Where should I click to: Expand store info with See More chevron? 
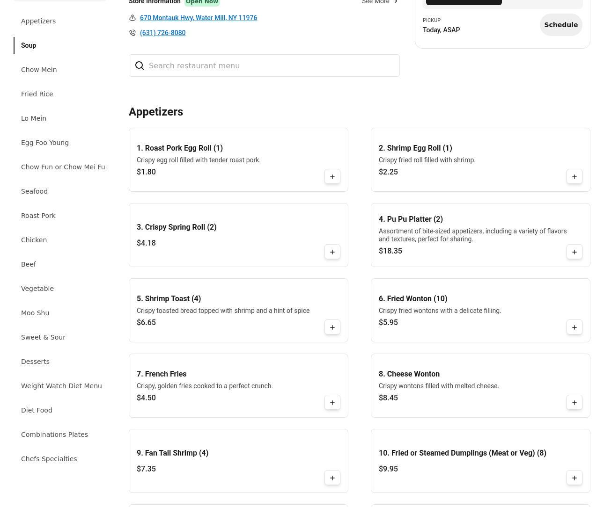[396, 2]
